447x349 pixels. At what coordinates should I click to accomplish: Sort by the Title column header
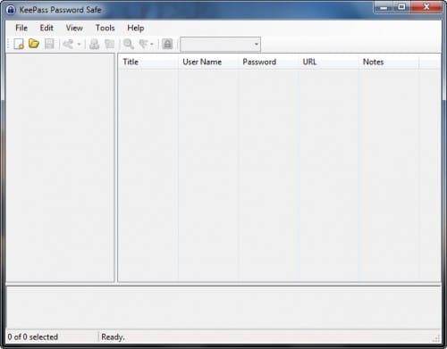click(x=148, y=62)
